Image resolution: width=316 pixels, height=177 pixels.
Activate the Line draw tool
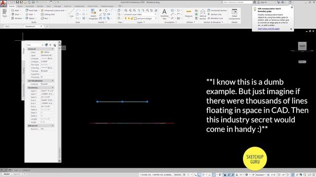(71, 13)
